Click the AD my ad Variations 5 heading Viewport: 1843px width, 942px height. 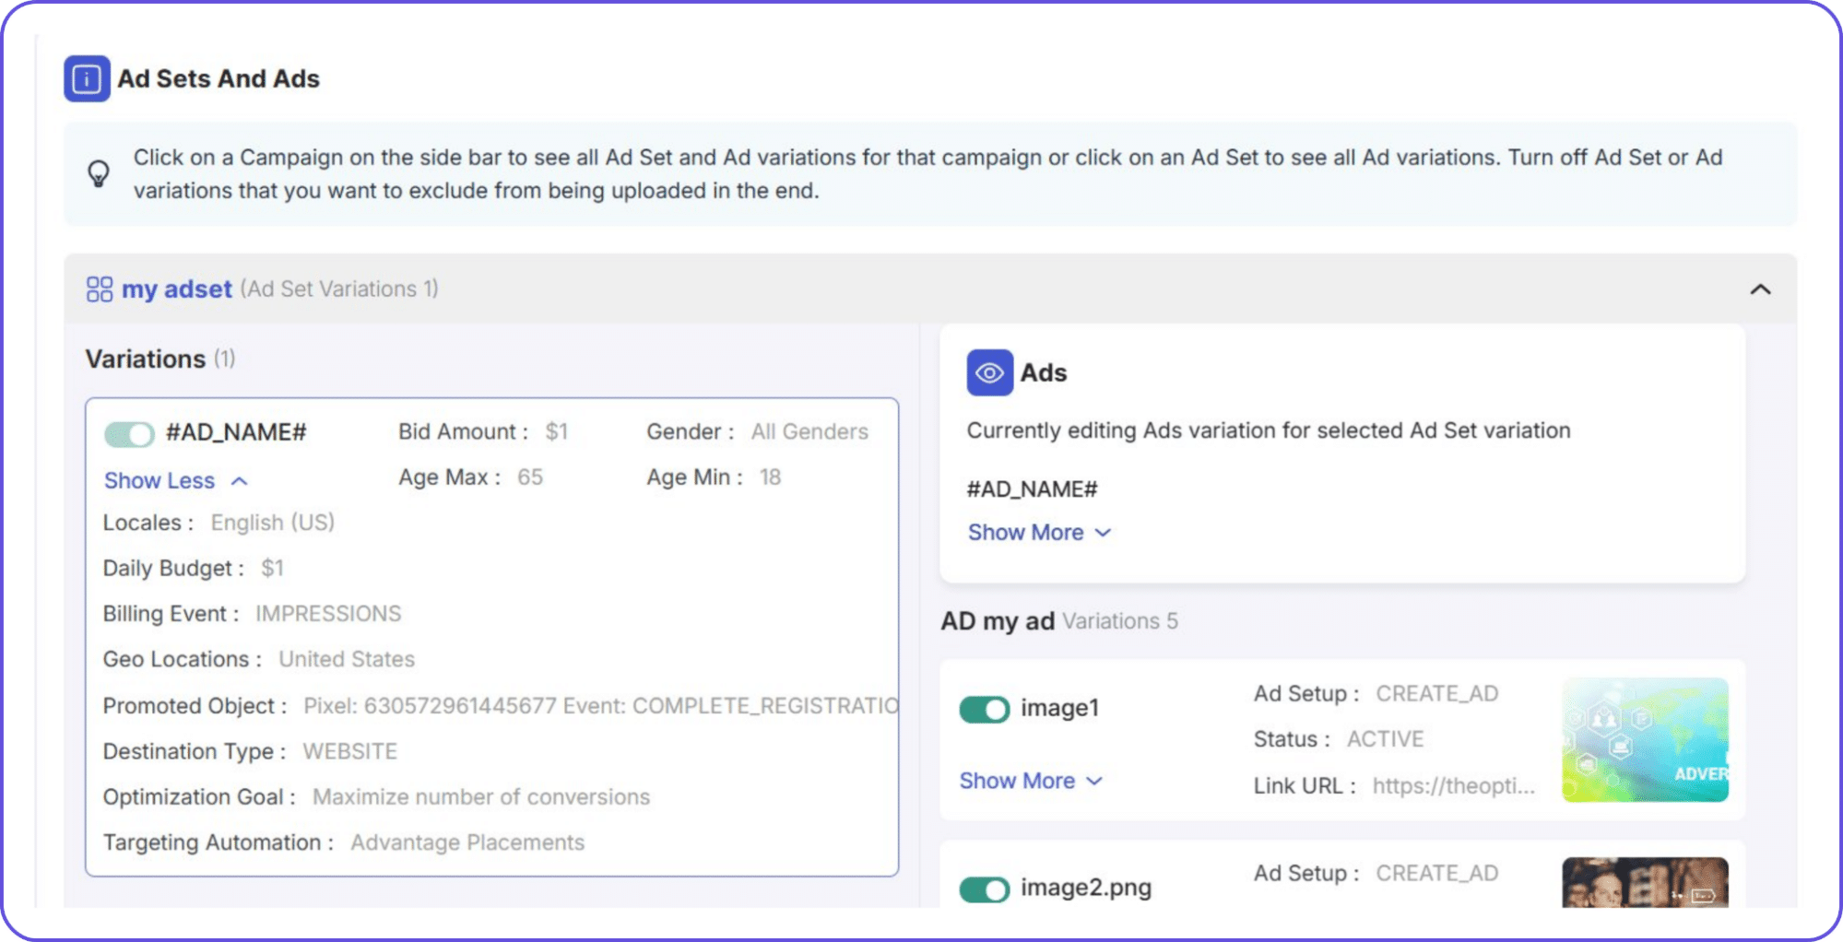(x=1059, y=621)
